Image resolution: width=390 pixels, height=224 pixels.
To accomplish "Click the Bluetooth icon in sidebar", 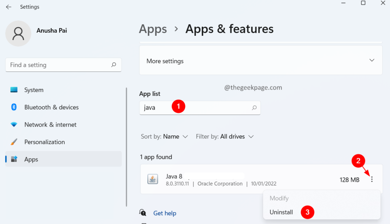I will coord(14,107).
